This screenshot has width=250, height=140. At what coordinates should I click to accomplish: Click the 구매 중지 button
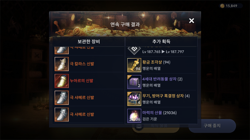pos(212,126)
